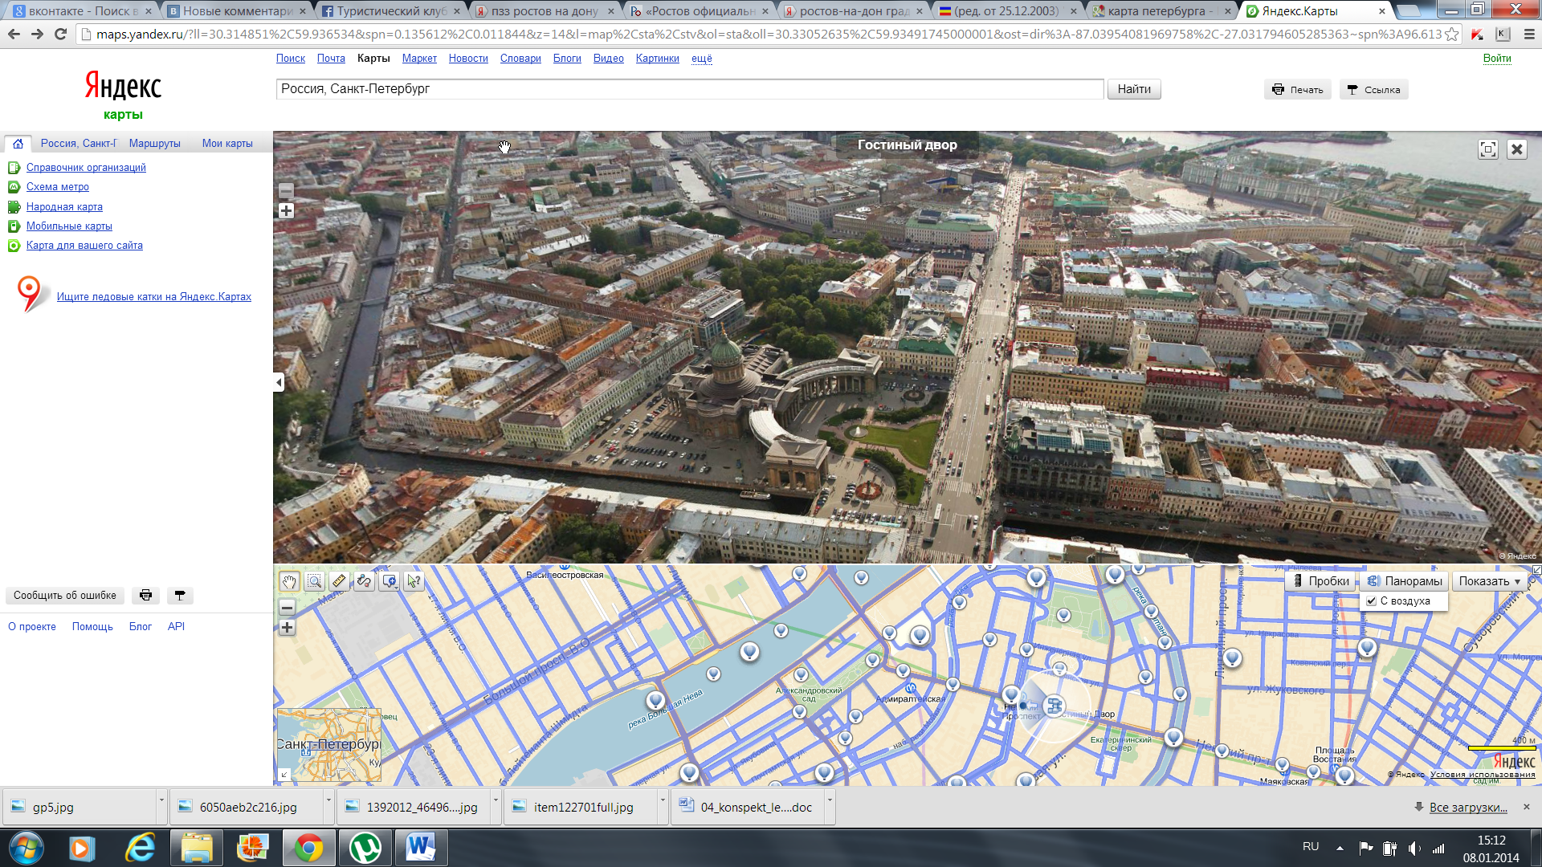Click the Санкт-Петербург overview mini map

coord(329,745)
